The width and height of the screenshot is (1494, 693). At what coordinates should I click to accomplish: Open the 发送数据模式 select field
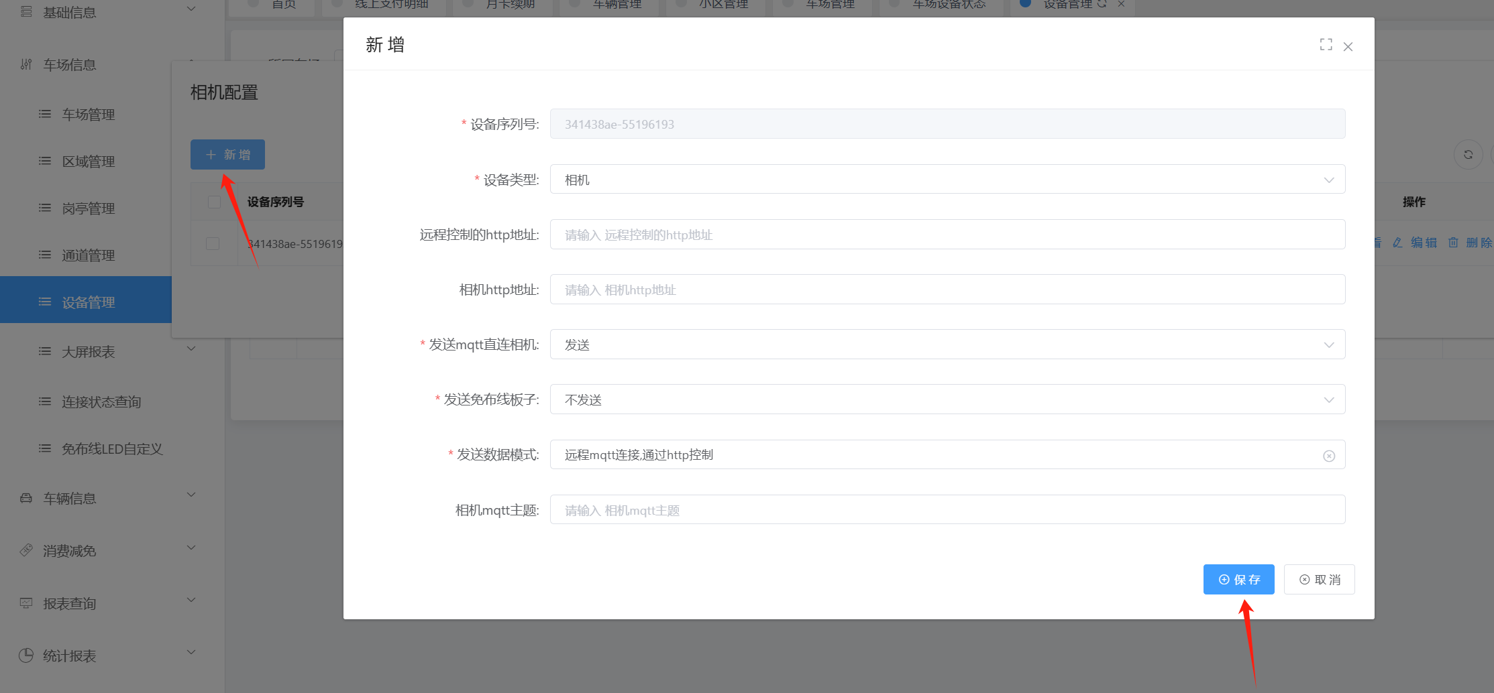947,454
